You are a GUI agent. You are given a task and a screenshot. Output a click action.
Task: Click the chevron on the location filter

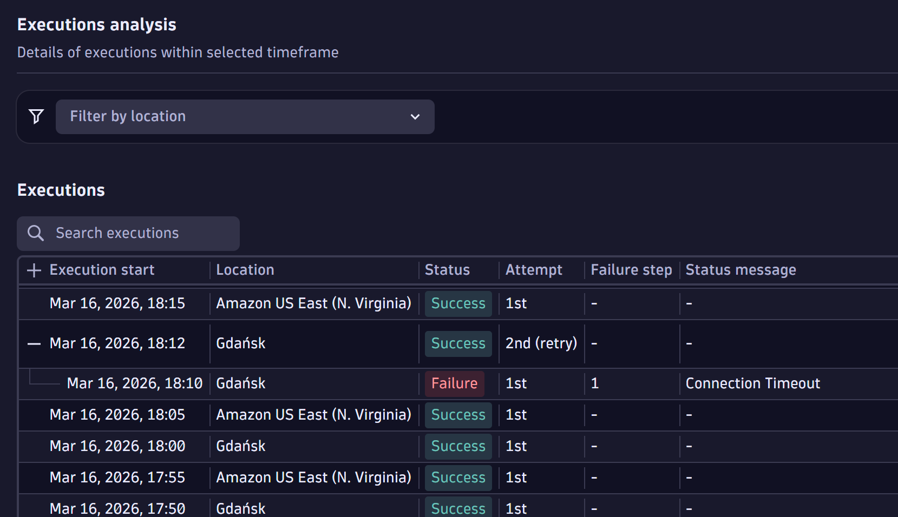coord(415,116)
